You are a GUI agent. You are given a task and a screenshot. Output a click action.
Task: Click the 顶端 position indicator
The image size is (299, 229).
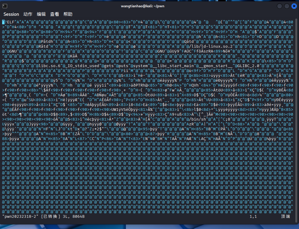tap(285, 216)
